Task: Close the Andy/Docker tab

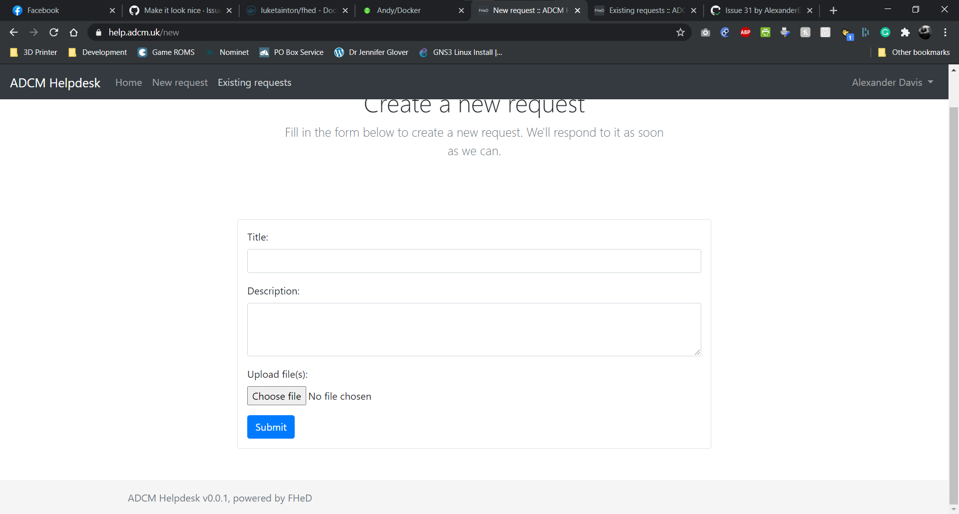Action: [x=461, y=10]
